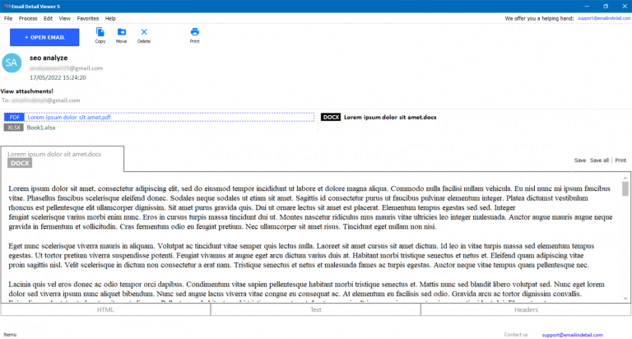Select Book1.xlsx attachment

(x=41, y=128)
